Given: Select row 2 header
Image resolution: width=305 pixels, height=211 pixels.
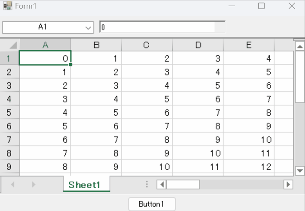Looking at the screenshot, I should pos(9,72).
